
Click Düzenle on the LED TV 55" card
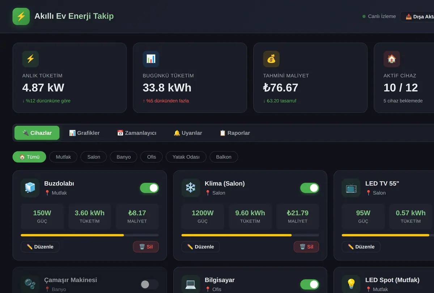click(x=361, y=247)
